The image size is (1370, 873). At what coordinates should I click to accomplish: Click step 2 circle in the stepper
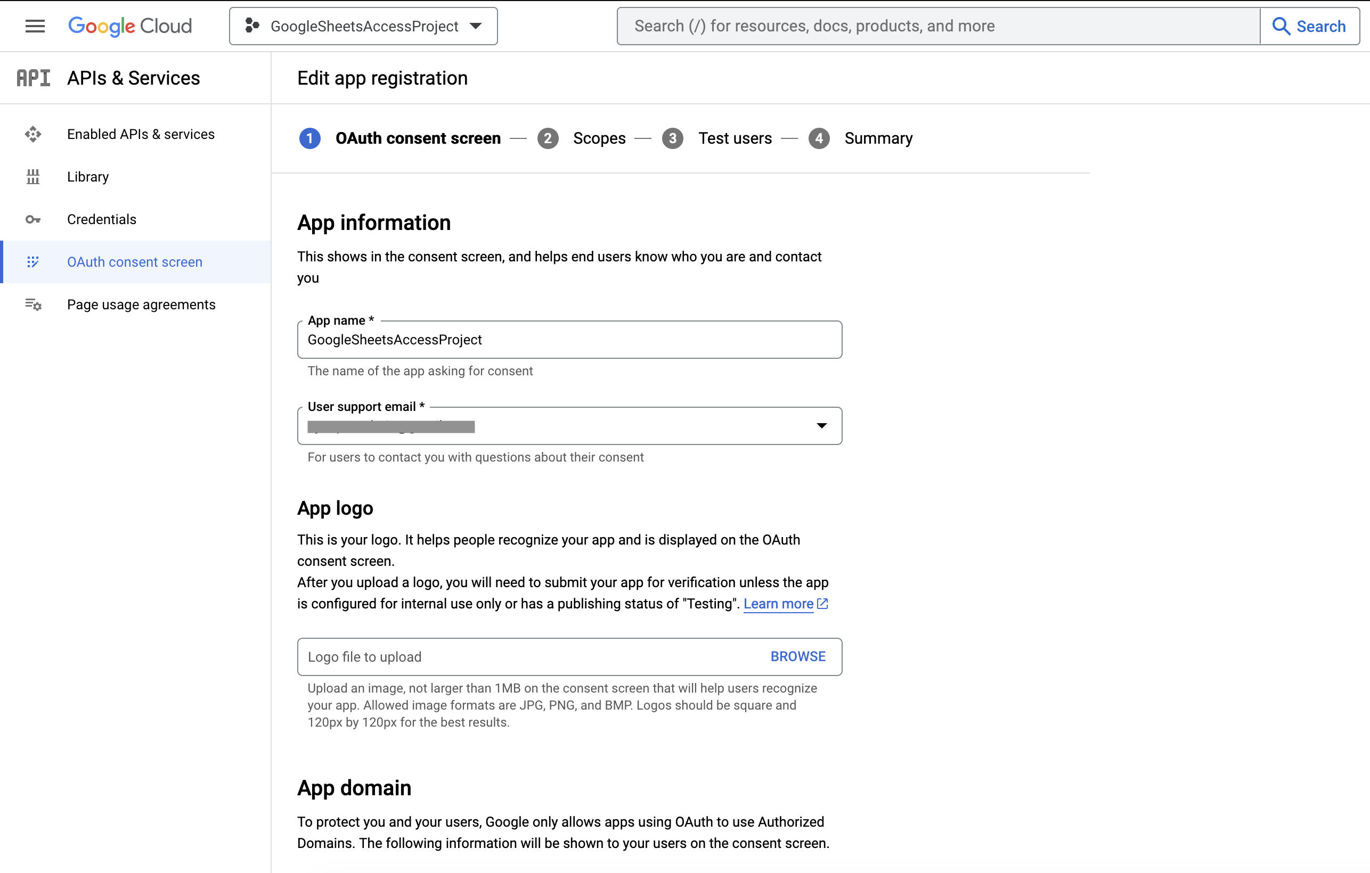point(548,138)
